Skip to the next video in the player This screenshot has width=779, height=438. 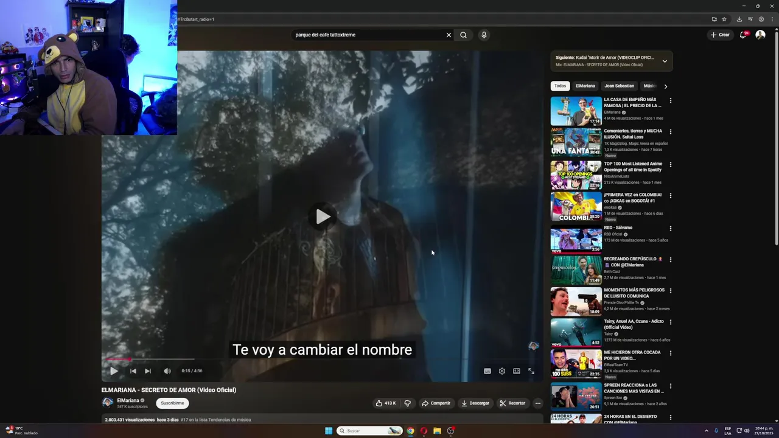pos(147,371)
